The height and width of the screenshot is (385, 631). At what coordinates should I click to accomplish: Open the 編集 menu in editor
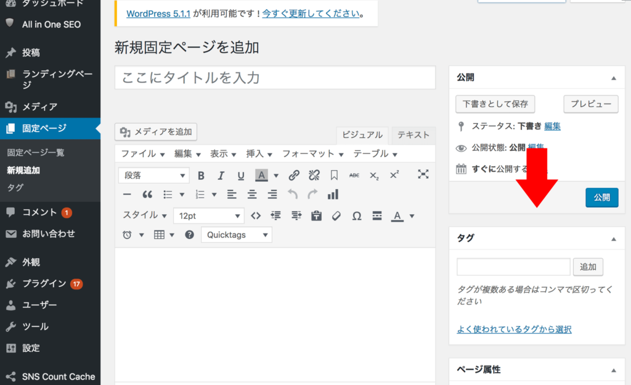click(187, 153)
